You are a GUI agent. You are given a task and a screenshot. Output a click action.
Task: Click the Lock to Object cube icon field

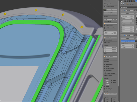tap(110, 24)
